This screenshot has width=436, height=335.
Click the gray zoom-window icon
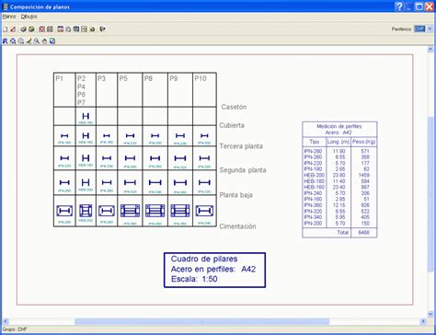(x=21, y=40)
